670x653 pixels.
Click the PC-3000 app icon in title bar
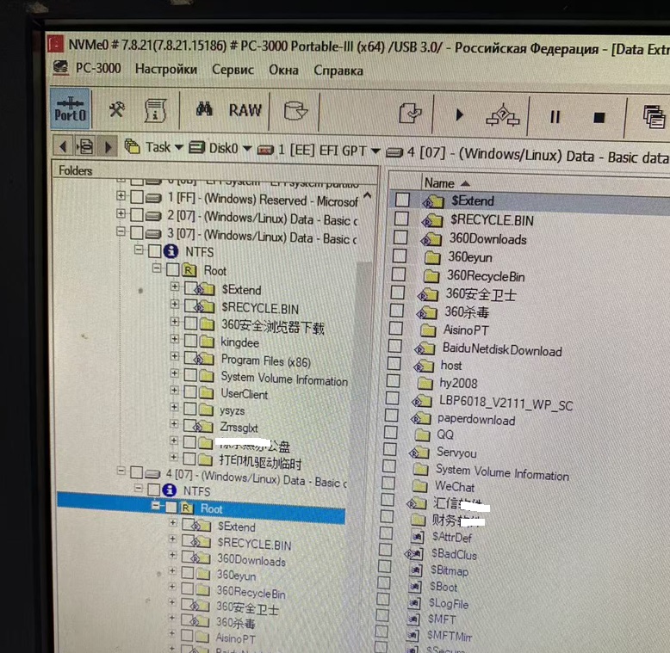tap(56, 45)
